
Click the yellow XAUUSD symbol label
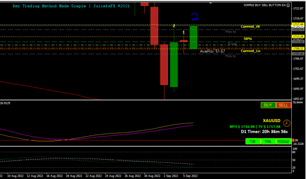(x=271, y=120)
